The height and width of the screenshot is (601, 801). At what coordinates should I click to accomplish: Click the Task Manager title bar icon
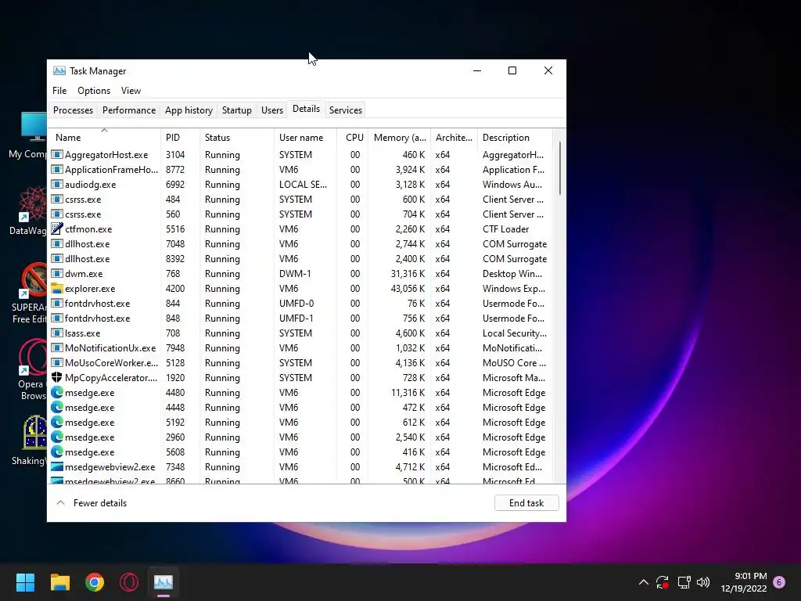pos(59,70)
